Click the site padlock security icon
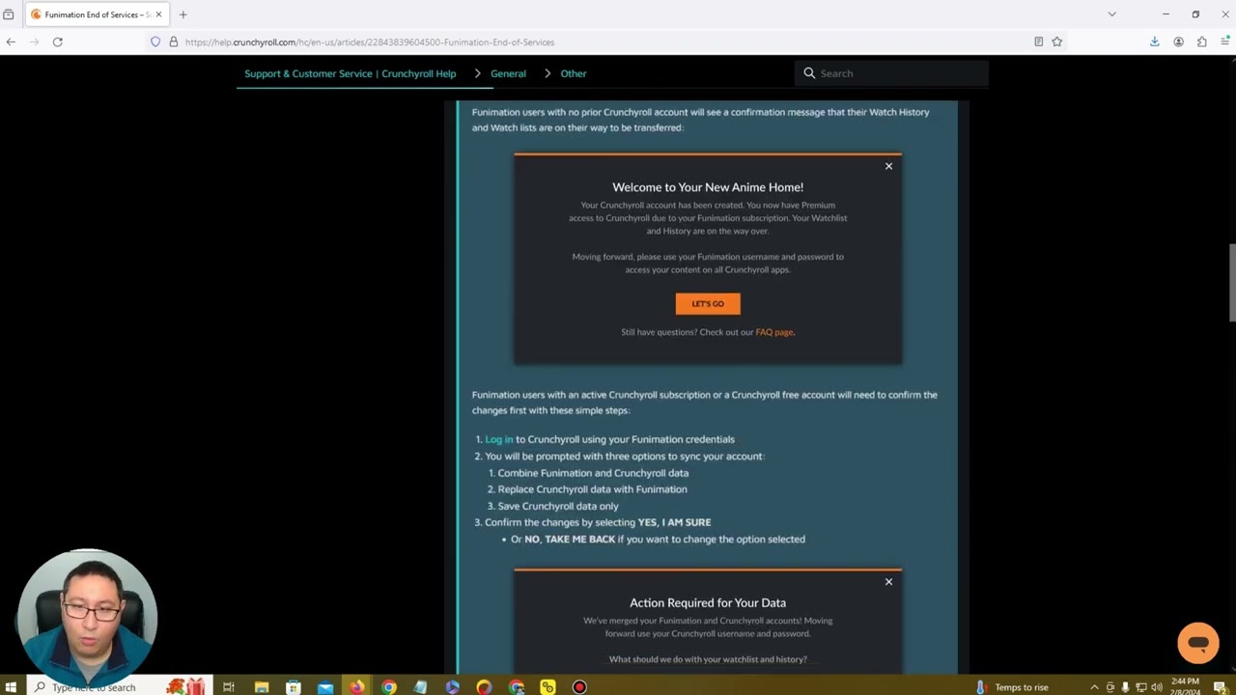Screen dimensions: 1236x695 [x=174, y=42]
